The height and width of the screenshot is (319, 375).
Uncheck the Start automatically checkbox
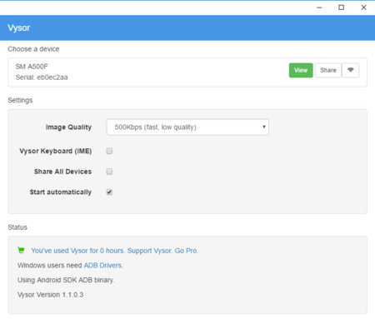coord(109,192)
